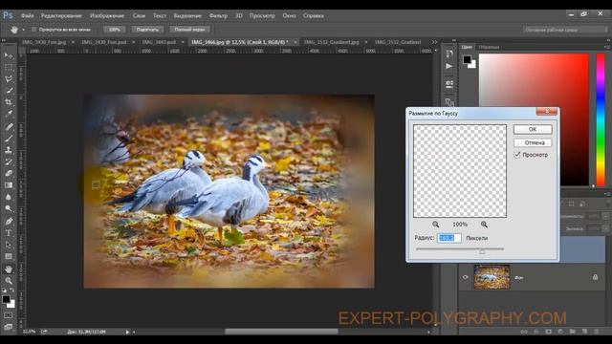Select the Brush tool
This screenshot has width=612, height=344.
pos(9,138)
